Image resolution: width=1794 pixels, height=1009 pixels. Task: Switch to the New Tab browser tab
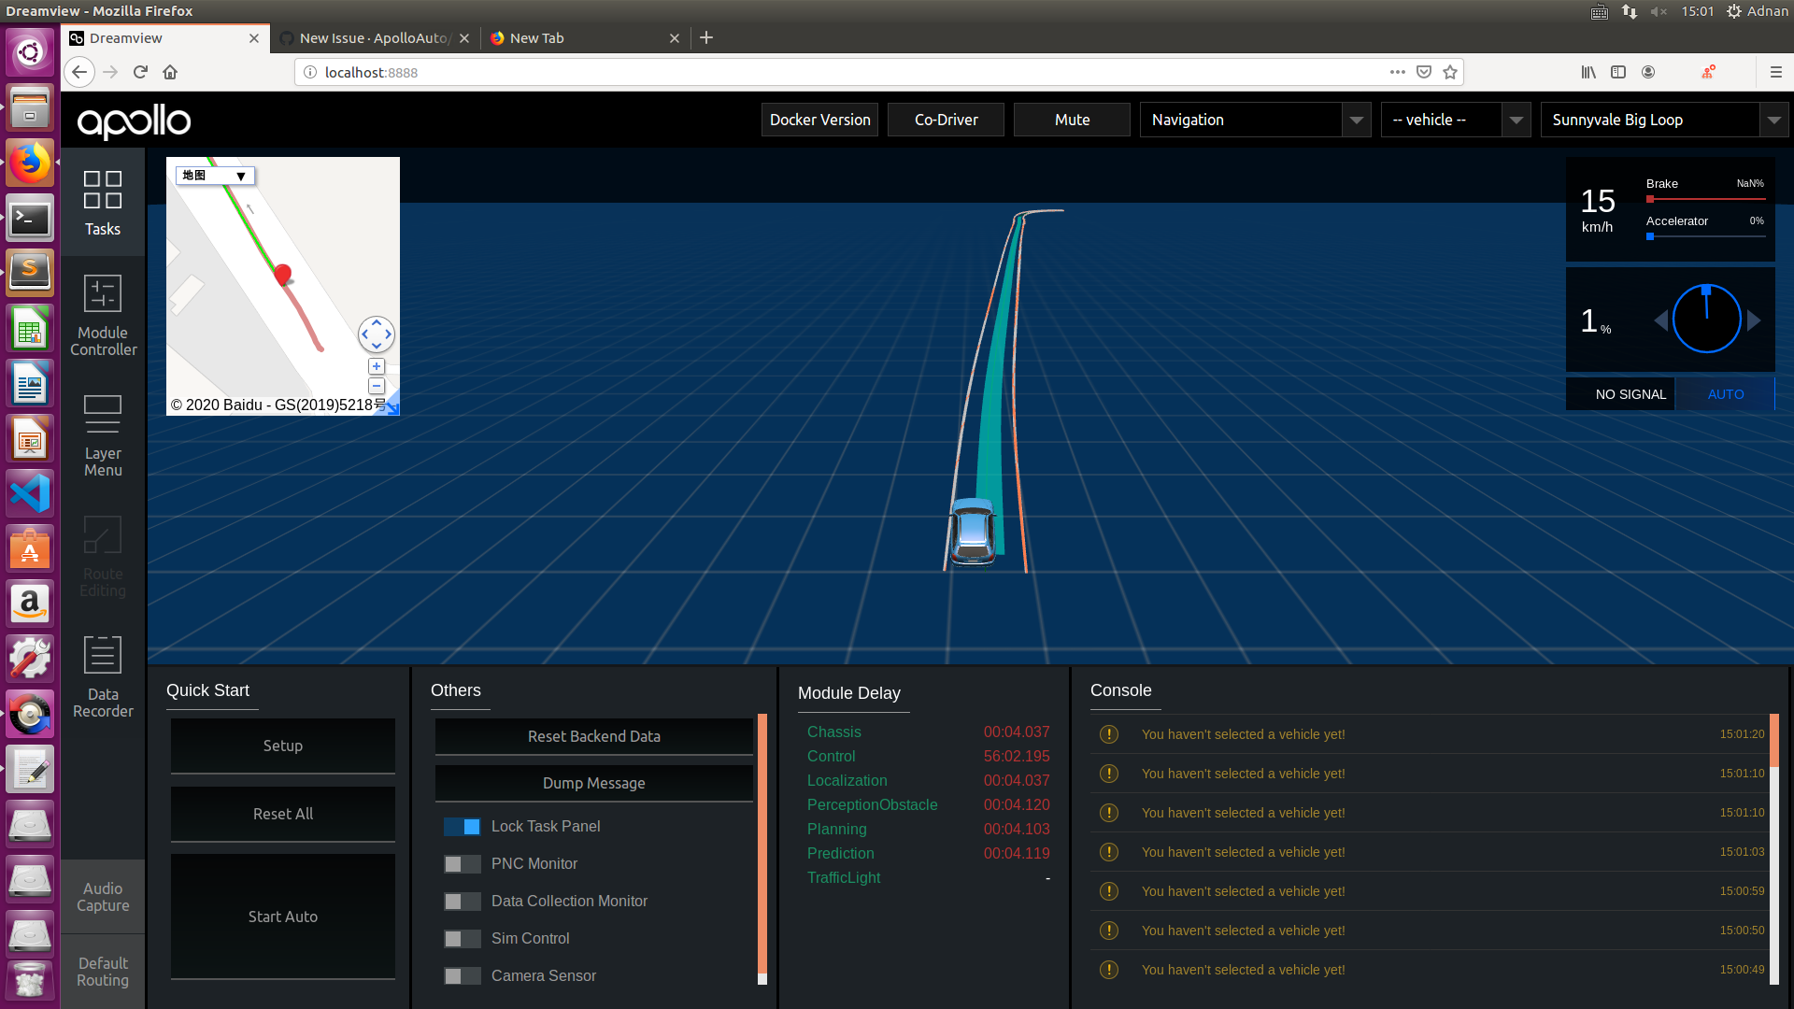[x=585, y=38]
